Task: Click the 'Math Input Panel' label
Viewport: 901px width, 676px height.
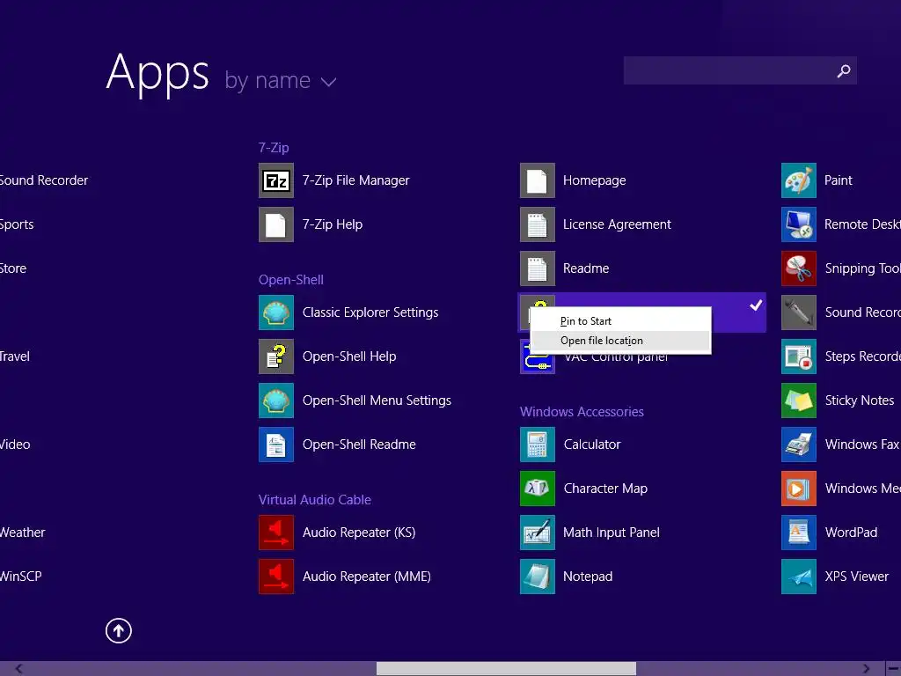Action: (x=612, y=533)
